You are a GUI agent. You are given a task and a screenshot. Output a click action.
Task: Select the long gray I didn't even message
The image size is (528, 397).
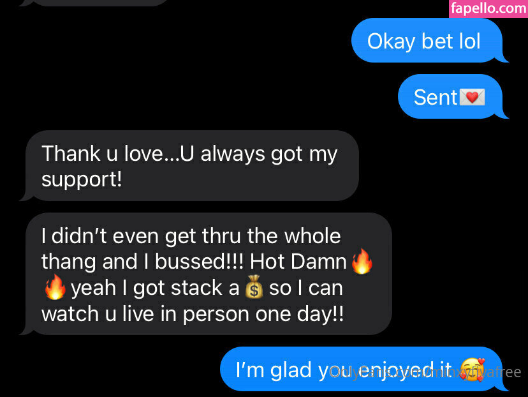point(205,274)
